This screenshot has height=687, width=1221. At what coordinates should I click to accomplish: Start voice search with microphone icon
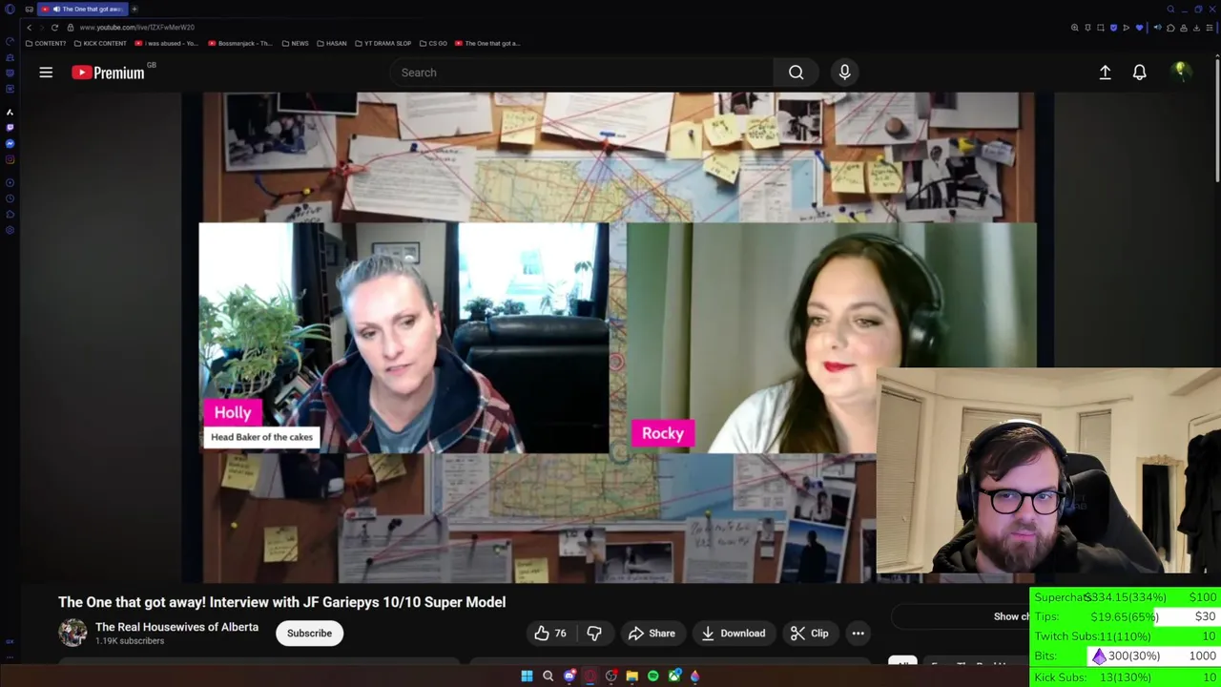coord(844,73)
